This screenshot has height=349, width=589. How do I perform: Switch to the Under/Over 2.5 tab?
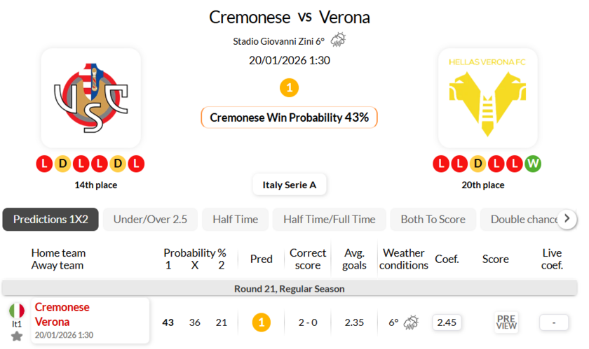[x=150, y=220]
